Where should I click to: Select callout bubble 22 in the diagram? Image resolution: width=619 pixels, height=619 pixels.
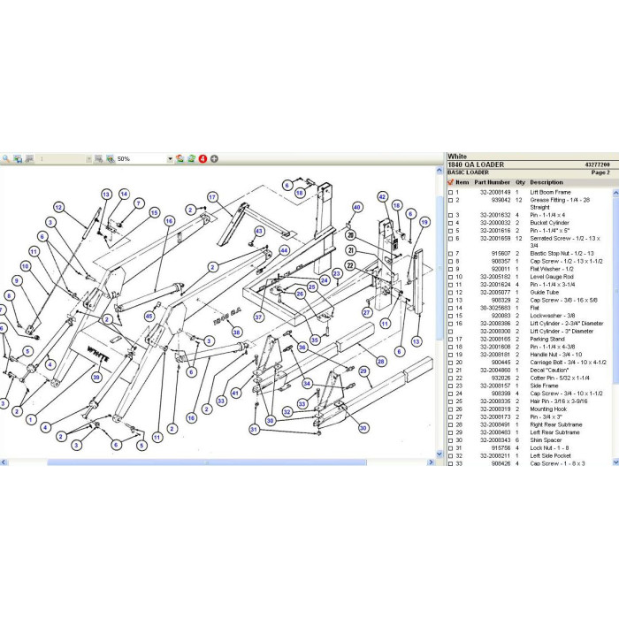pyautogui.click(x=350, y=265)
